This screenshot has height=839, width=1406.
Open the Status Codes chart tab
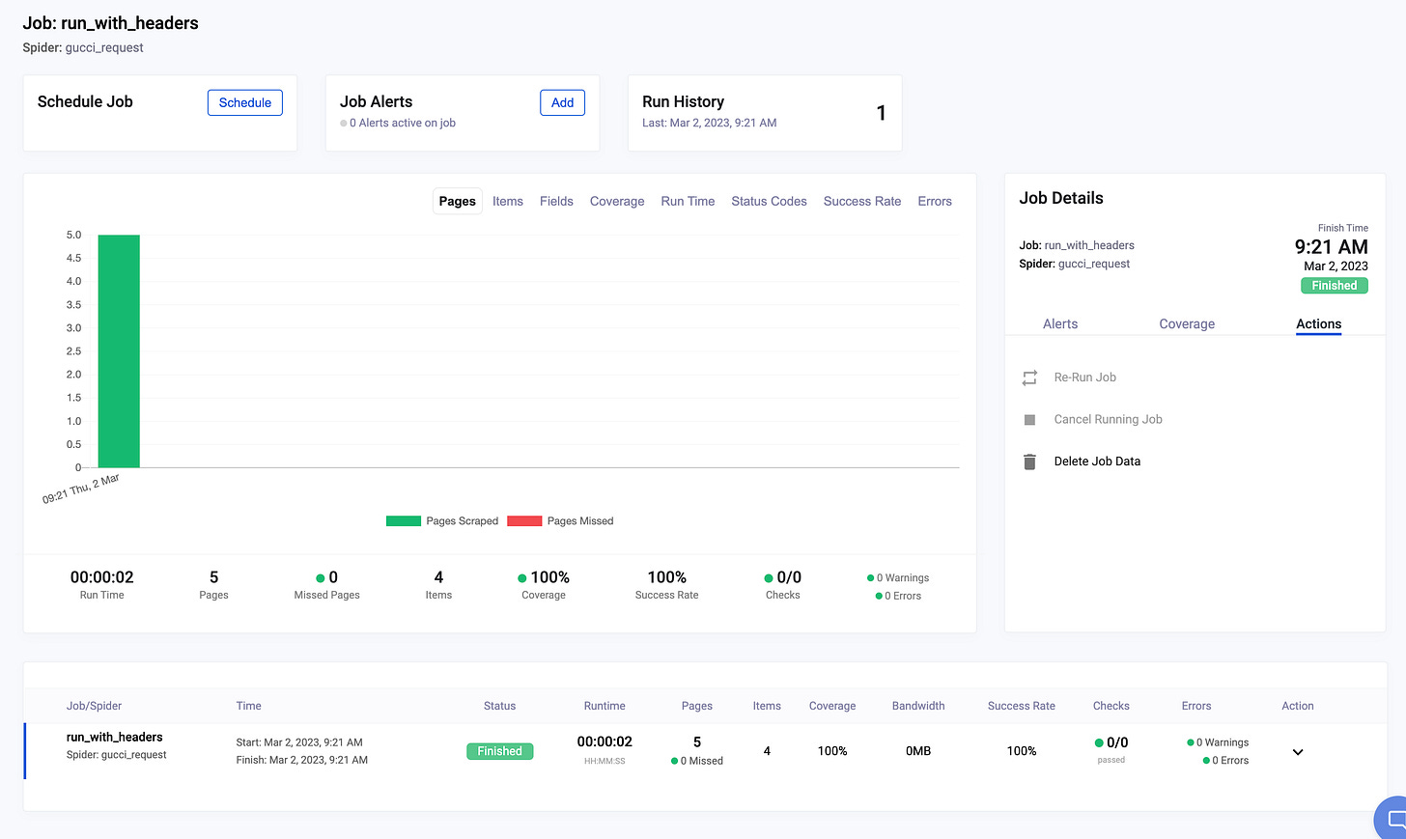pos(769,201)
